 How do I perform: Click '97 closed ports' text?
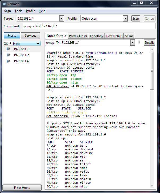click(x=81, y=68)
